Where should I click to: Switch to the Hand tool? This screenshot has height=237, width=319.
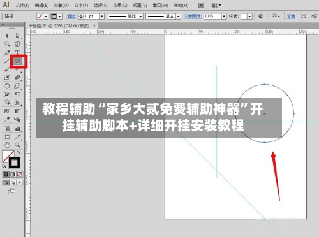[x=7, y=145]
